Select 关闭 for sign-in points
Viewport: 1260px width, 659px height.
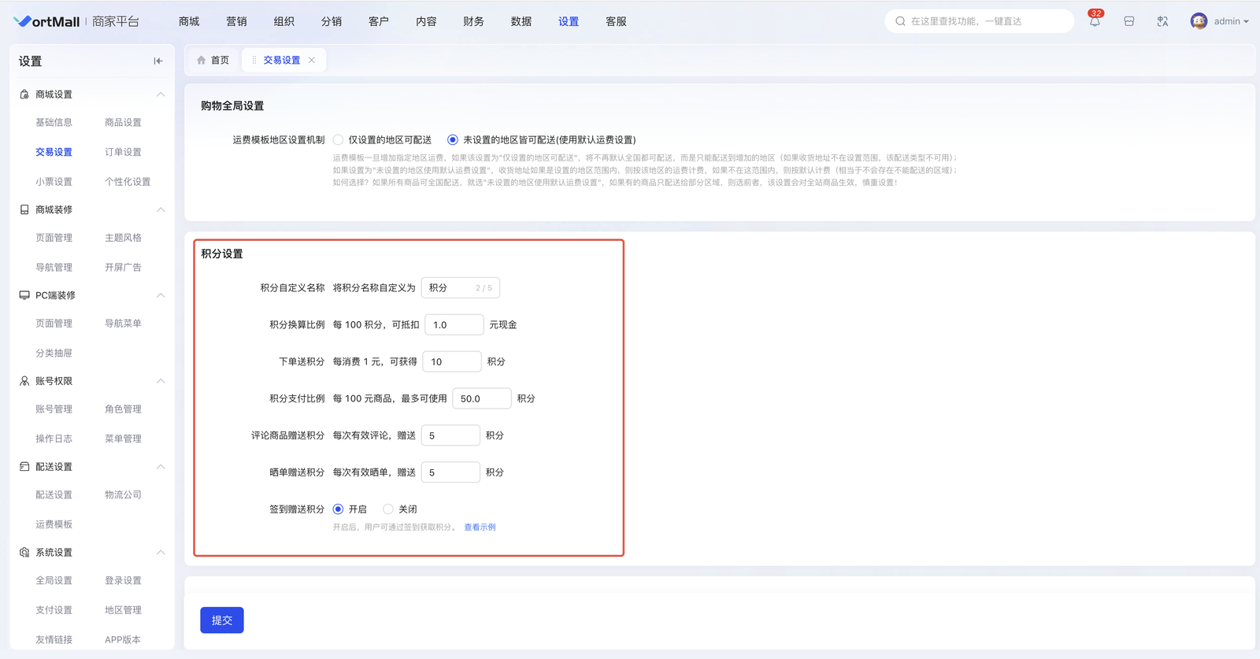(x=388, y=509)
